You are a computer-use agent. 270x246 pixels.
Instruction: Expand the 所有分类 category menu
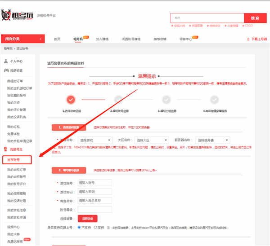pyautogui.click(x=22, y=39)
